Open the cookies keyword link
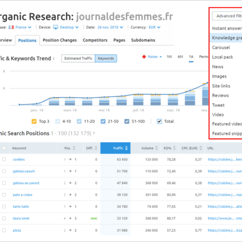 [19, 159]
